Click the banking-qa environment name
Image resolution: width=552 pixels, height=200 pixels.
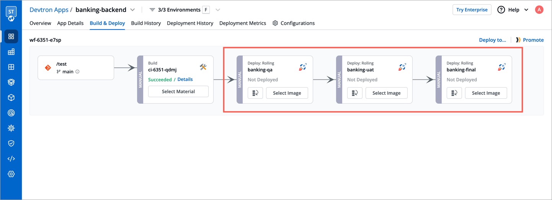coord(260,70)
